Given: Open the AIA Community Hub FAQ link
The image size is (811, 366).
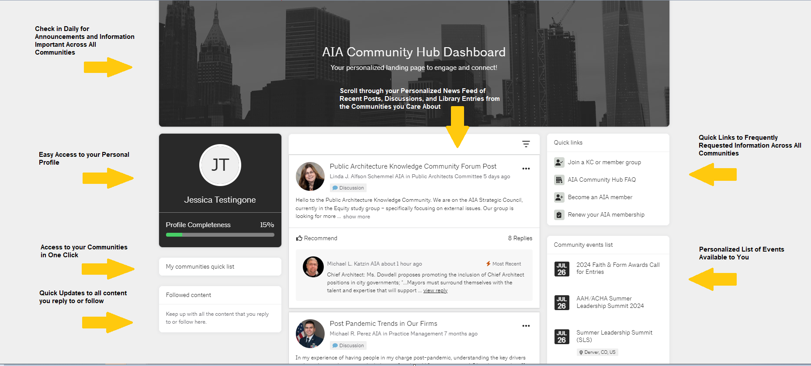Looking at the screenshot, I should pyautogui.click(x=602, y=180).
